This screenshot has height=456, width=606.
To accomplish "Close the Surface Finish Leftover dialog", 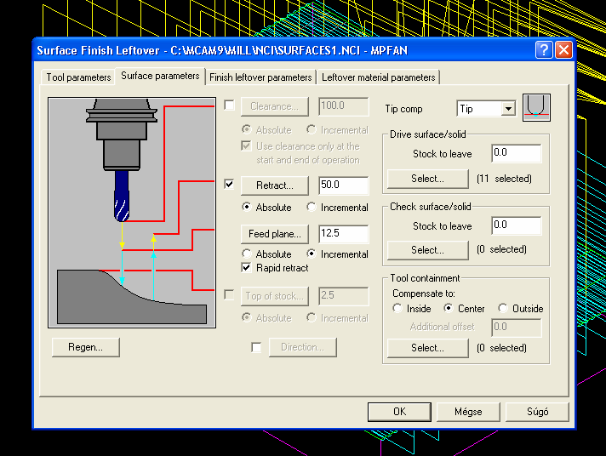I will [563, 50].
